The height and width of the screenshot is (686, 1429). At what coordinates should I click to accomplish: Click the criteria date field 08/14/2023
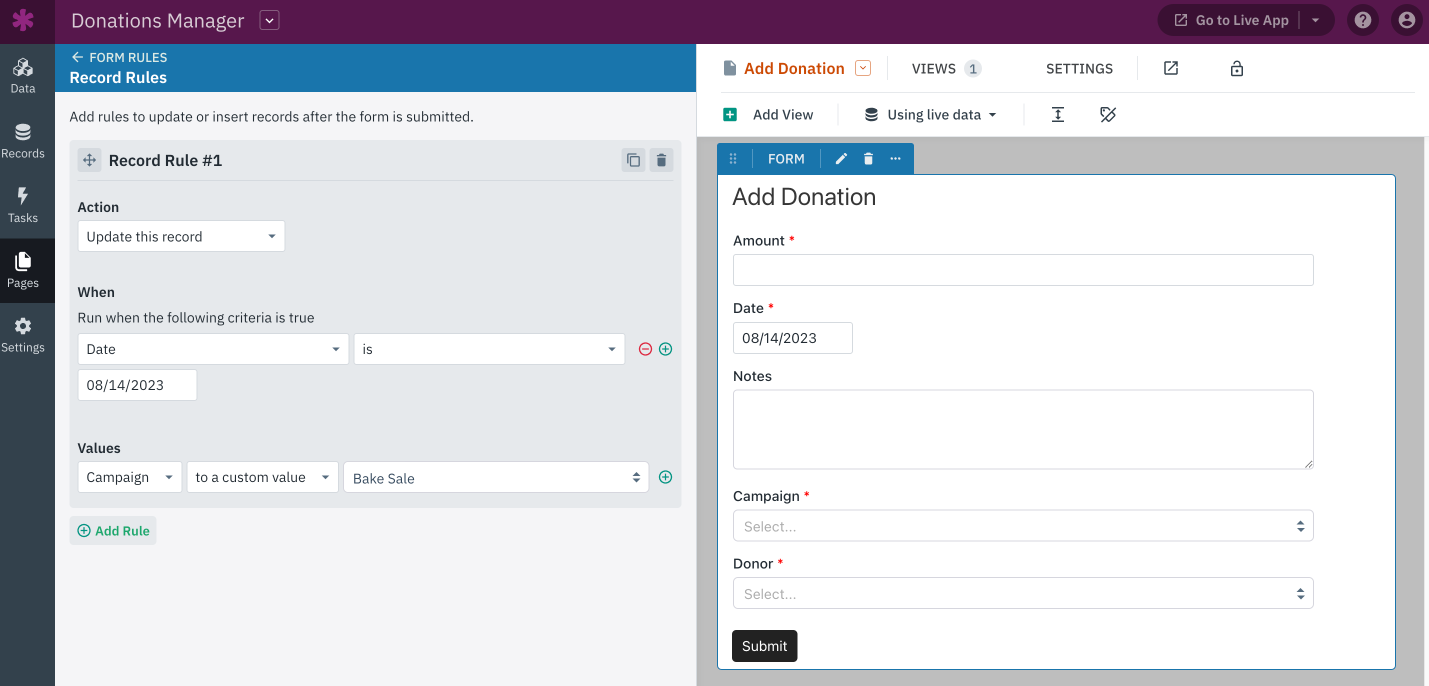(137, 385)
